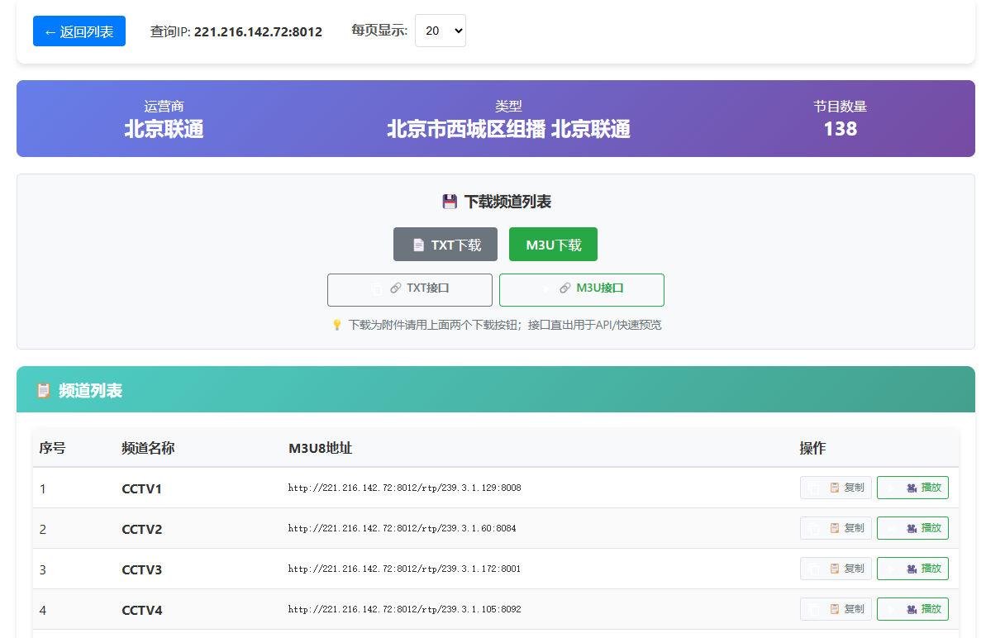Click the 频道名称 column header
Image resolution: width=986 pixels, height=638 pixels.
[148, 448]
